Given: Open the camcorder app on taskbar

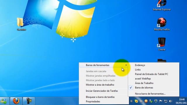Looking at the screenshot, I should pyautogui.click(x=29, y=101).
